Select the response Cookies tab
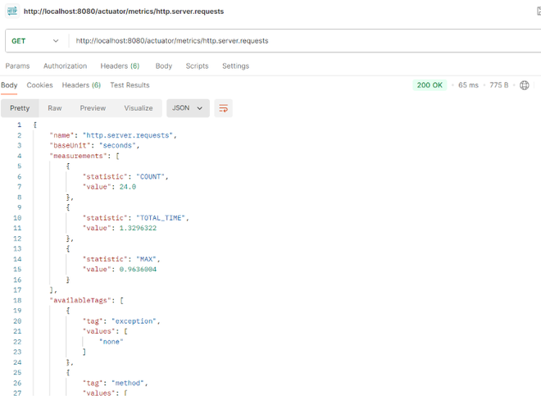The image size is (541, 400). (39, 85)
